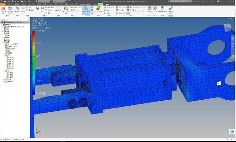Image resolution: width=236 pixels, height=142 pixels.
Task: Select the X displacement result item
Action: (x=11, y=73)
